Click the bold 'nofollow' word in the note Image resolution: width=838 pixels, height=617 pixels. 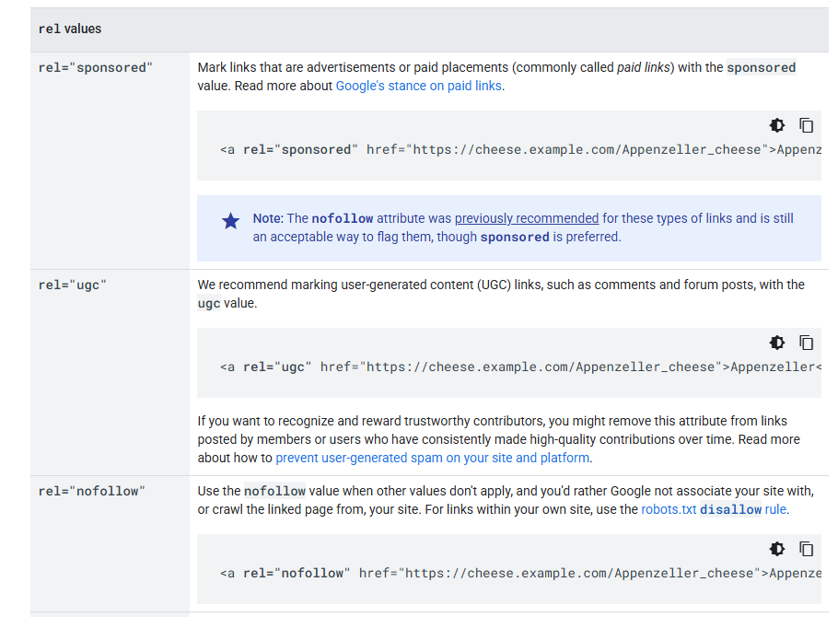(342, 218)
